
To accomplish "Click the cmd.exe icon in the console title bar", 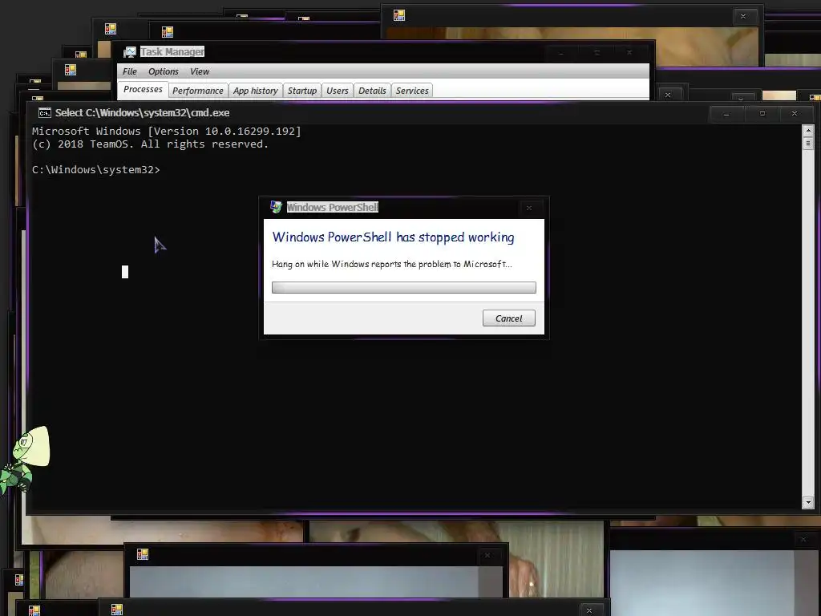I will (45, 112).
